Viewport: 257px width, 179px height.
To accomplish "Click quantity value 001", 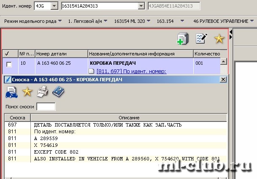I will point(199,63).
